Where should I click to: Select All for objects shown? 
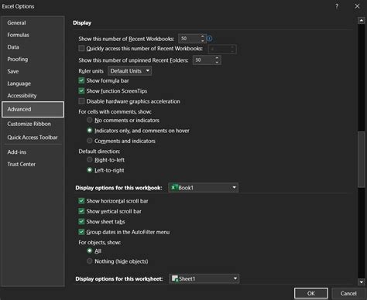(89, 251)
